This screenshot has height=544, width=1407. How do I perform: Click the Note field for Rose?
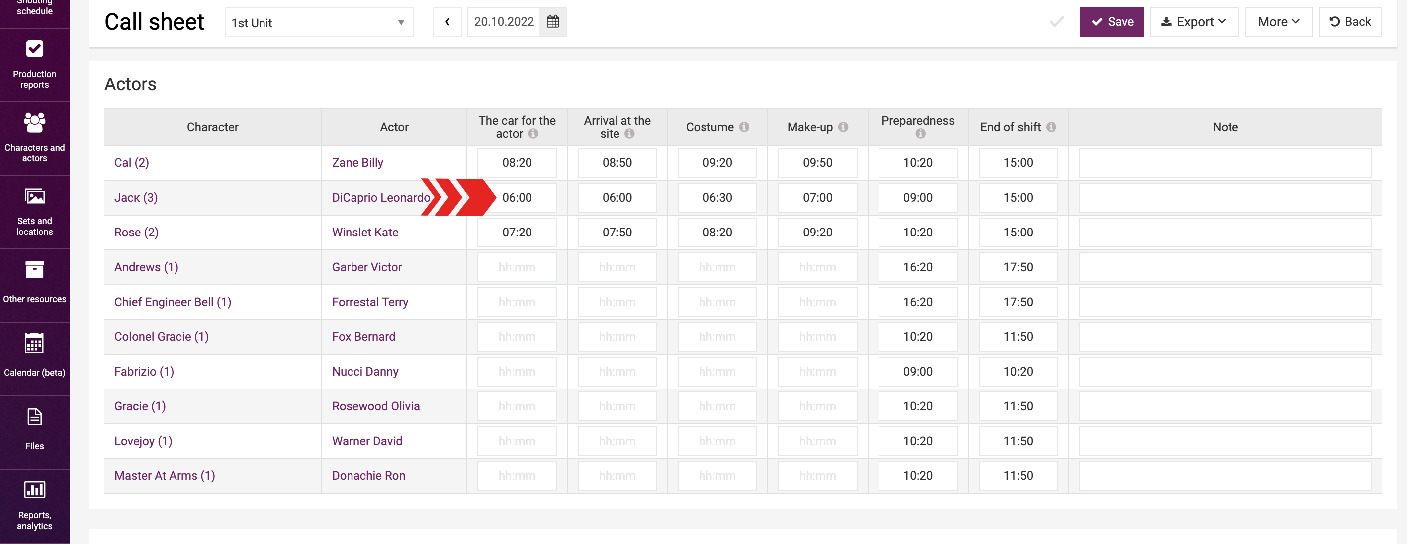[1225, 233]
